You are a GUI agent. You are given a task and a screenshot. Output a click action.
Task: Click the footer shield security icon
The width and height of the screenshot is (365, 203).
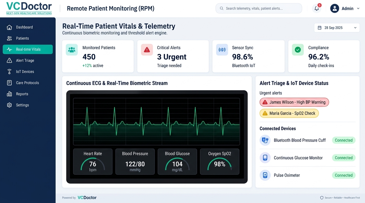(x=322, y=198)
